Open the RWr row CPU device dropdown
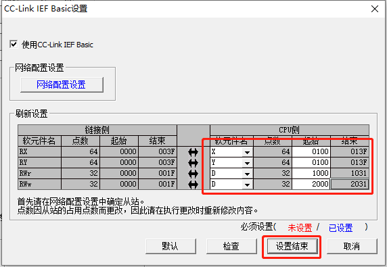Image resolution: width=387 pixels, height=267 pixels. (247, 174)
